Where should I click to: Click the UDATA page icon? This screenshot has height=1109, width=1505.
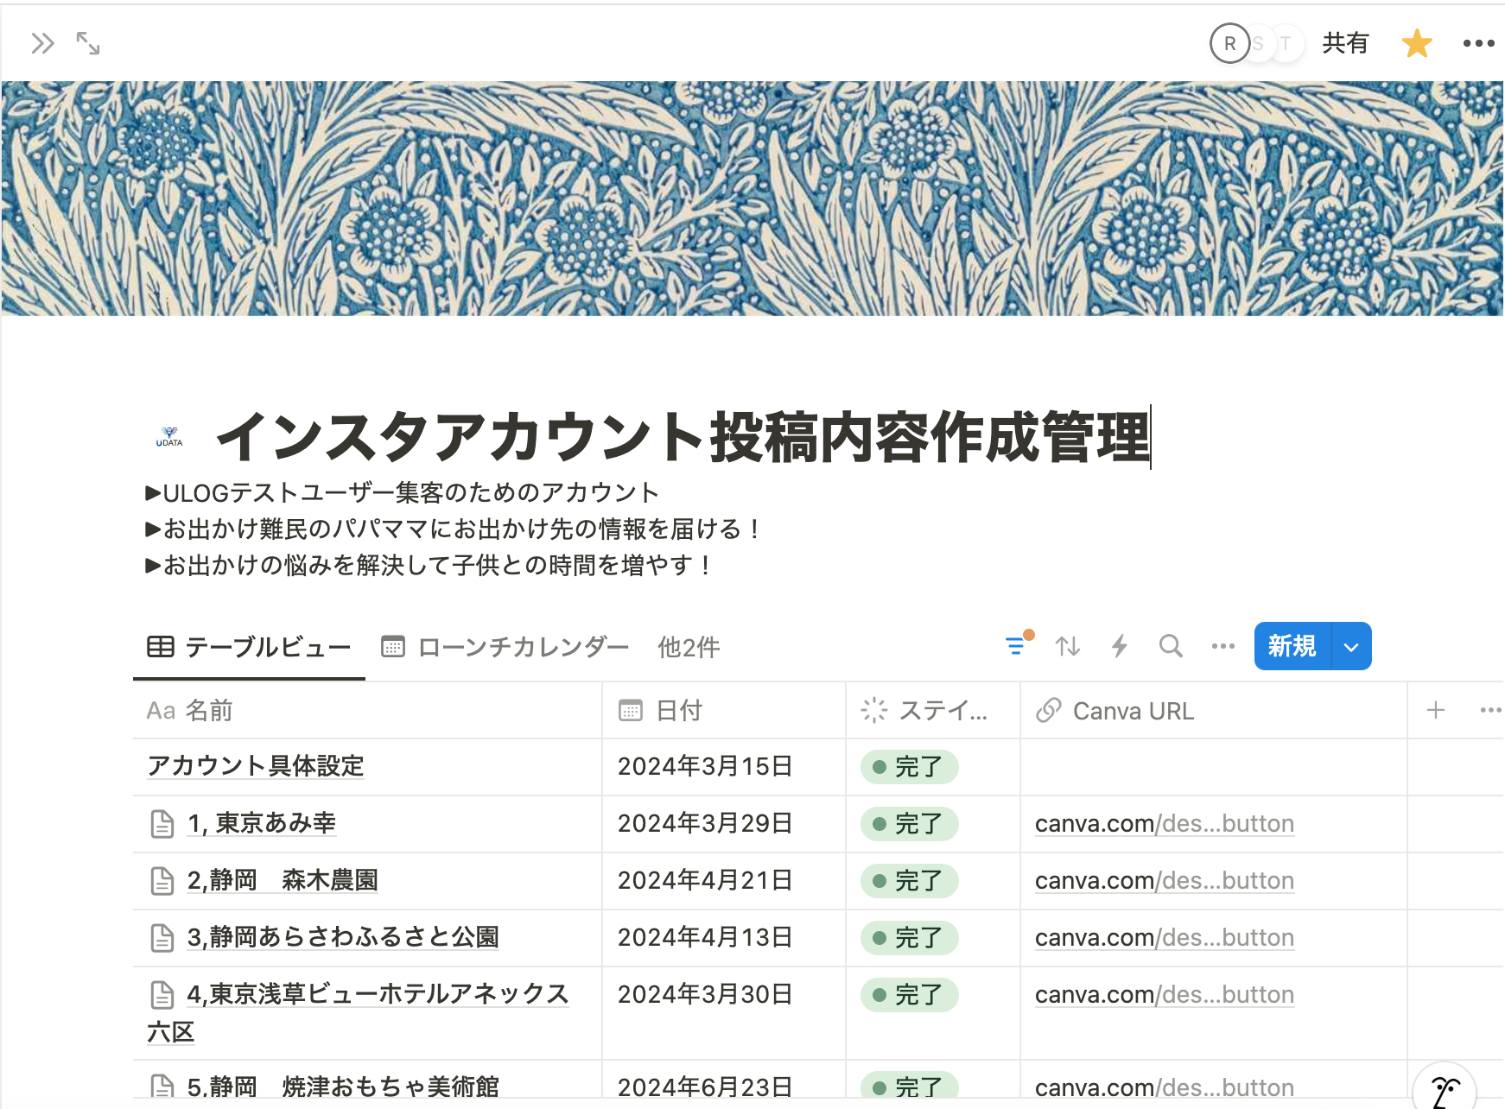[169, 436]
